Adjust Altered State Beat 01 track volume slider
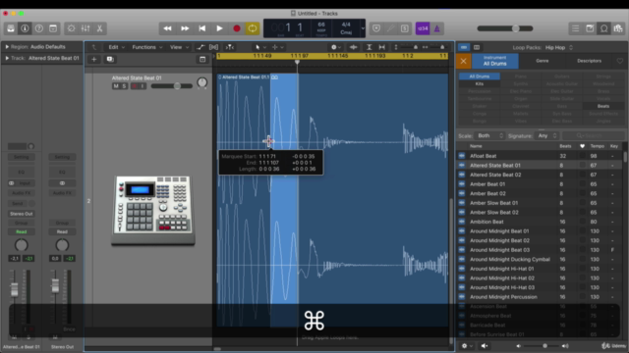Viewport: 629px width, 353px height. point(172,86)
